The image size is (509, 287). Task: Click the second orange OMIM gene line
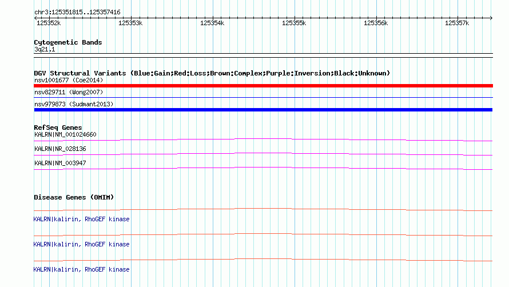tap(263, 235)
